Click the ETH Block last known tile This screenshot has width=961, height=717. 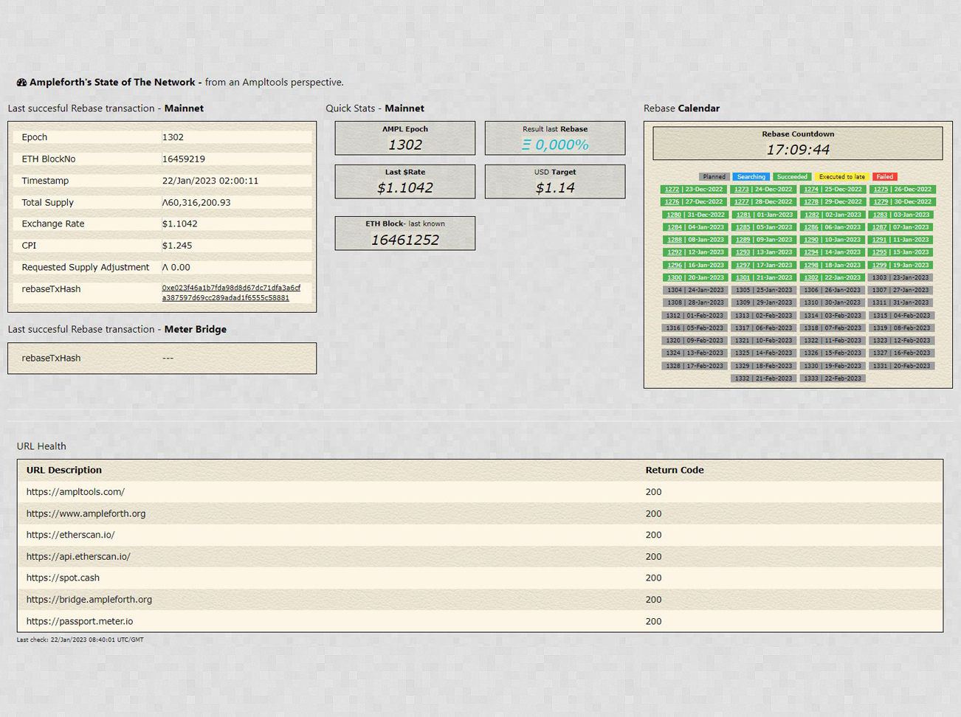(x=404, y=233)
